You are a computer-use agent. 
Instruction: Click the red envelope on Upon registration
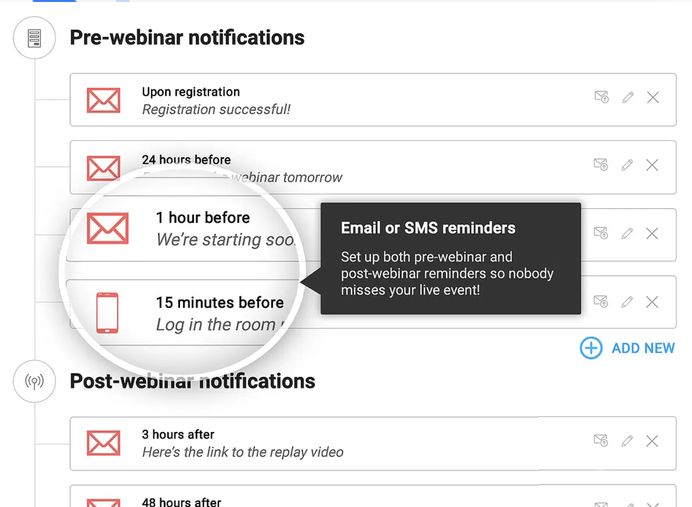104,100
